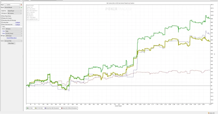Toggle Showdown/Non SD Winnings checkbox

click(x=2, y=20)
